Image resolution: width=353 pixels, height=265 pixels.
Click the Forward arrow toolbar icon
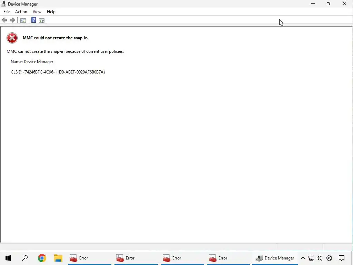12,20
